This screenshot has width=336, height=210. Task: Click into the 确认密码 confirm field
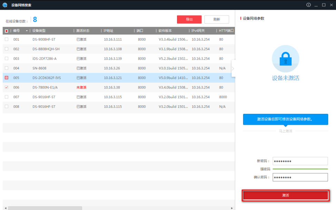[x=300, y=177]
